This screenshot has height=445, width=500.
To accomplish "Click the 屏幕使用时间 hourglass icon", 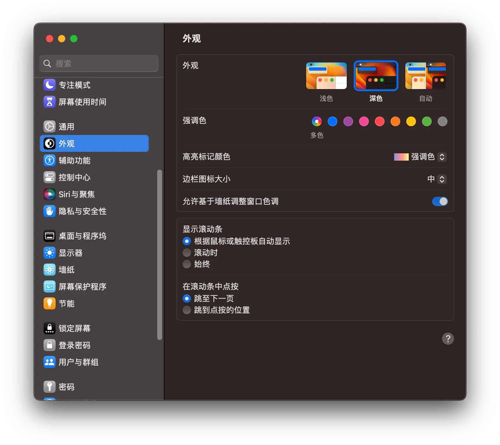I will pos(50,102).
